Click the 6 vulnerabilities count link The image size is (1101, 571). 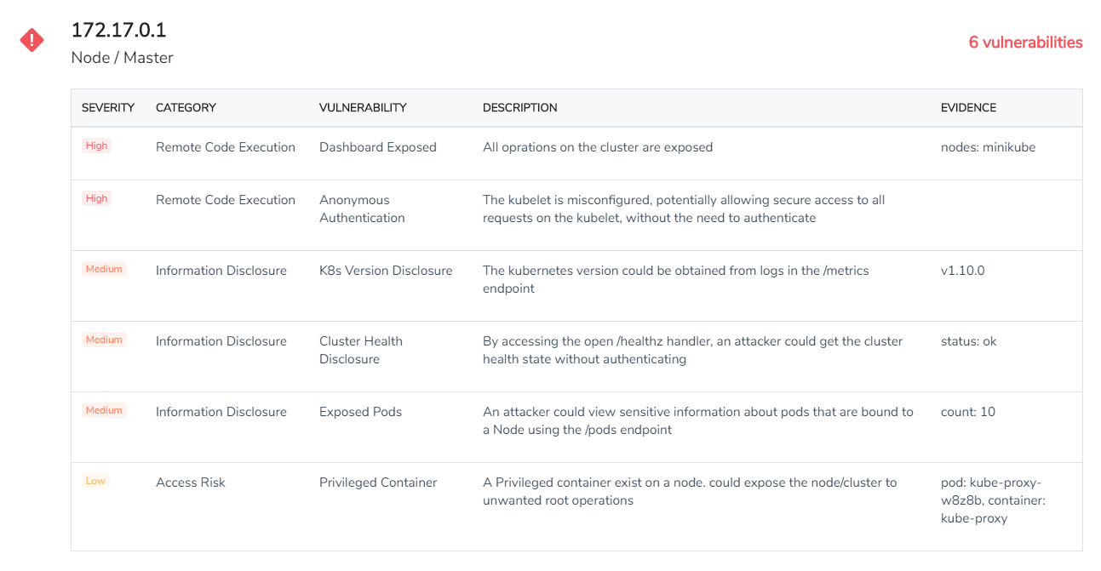click(1025, 43)
